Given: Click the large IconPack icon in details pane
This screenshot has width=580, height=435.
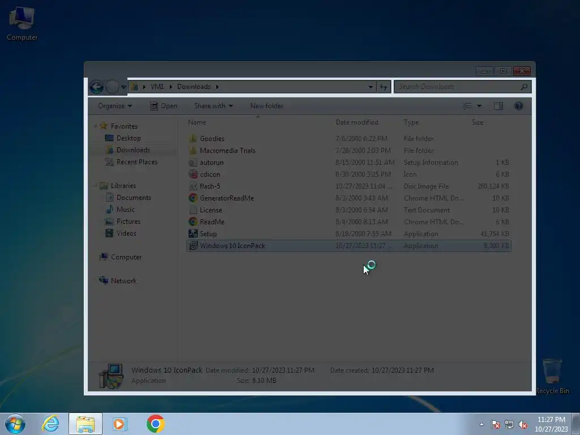Looking at the screenshot, I should pos(111,376).
